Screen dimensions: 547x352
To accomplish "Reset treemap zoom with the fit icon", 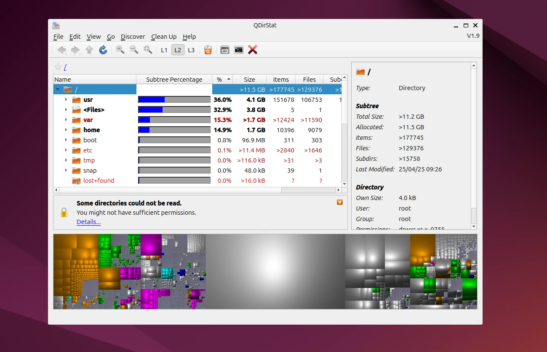I will pyautogui.click(x=148, y=50).
